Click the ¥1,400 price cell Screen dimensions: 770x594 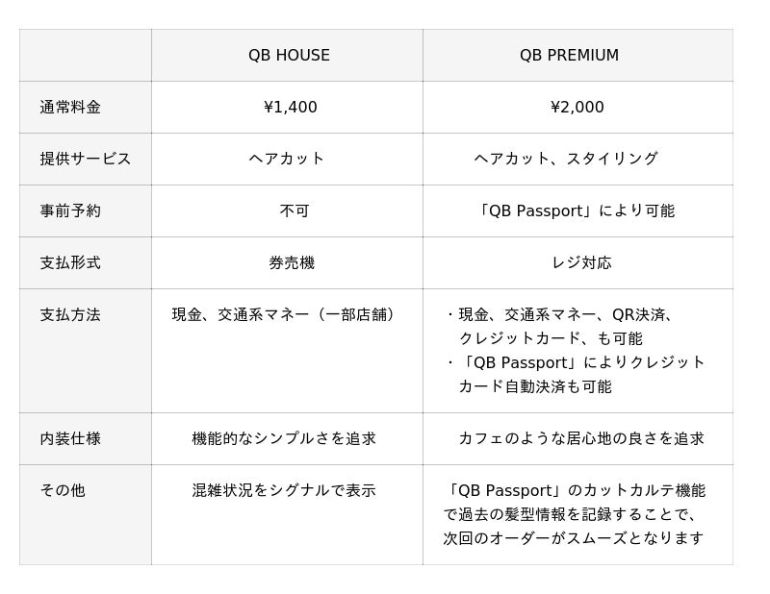(290, 108)
